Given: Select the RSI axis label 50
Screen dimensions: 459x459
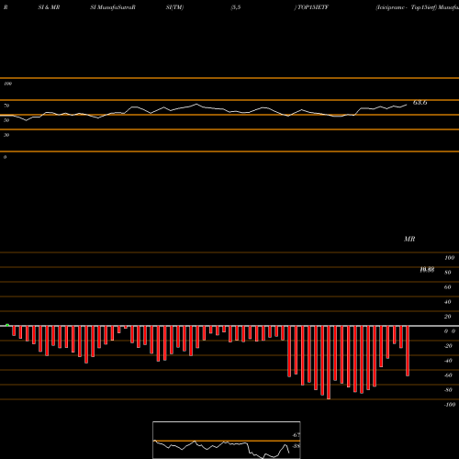Looking at the screenshot, I should point(6,120).
